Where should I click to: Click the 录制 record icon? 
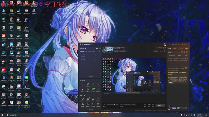point(149,105)
